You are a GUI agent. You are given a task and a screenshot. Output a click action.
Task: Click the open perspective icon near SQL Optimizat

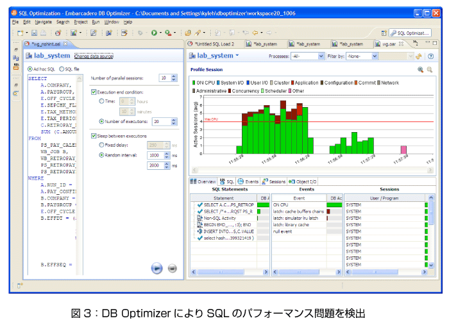(384, 33)
